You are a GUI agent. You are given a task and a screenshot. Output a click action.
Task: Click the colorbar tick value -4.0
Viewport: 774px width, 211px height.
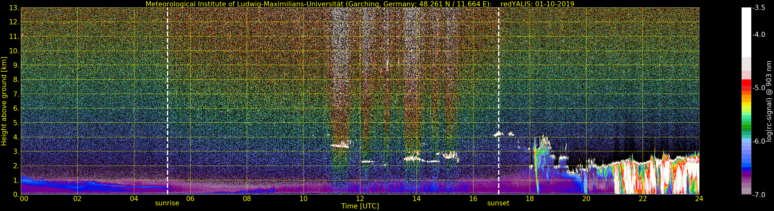tap(759, 34)
